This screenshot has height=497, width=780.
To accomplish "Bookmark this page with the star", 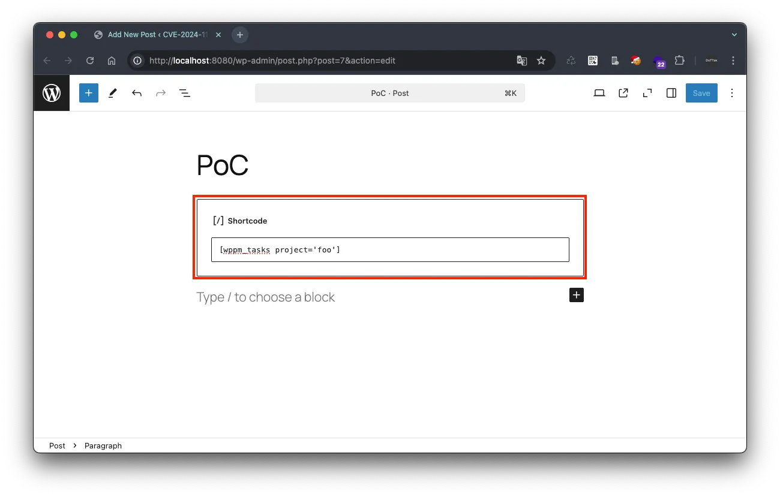I will point(541,61).
